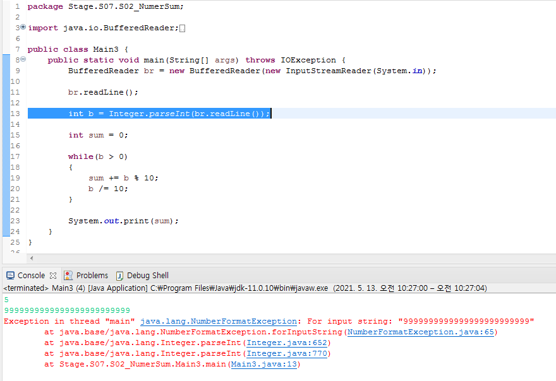Collapse the main method on line 8
The width and height of the screenshot is (556, 381).
pyautogui.click(x=23, y=59)
